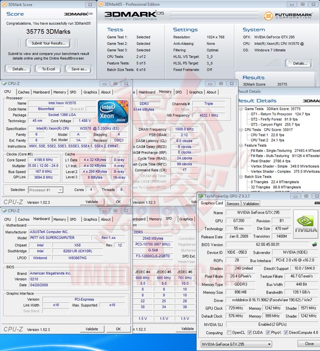This screenshot has height=351, width=320.
Task: Select About tab in CPU-Z Mainboard window
Action: click(106, 219)
